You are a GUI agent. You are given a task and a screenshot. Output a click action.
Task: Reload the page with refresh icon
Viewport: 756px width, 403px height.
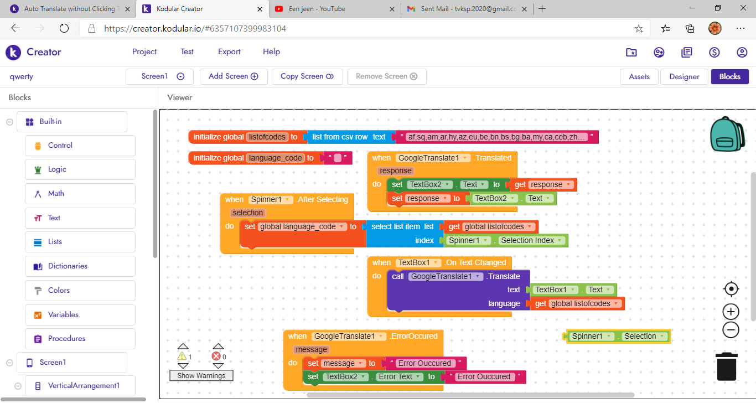(x=64, y=28)
